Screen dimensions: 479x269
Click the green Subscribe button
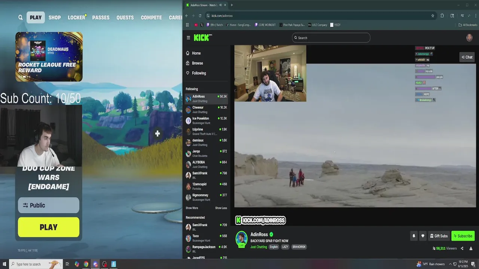463,236
